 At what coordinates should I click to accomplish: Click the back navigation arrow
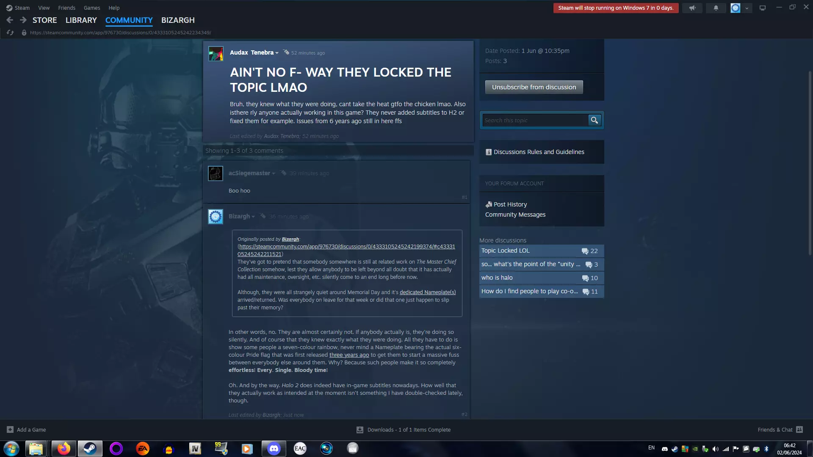click(x=10, y=20)
